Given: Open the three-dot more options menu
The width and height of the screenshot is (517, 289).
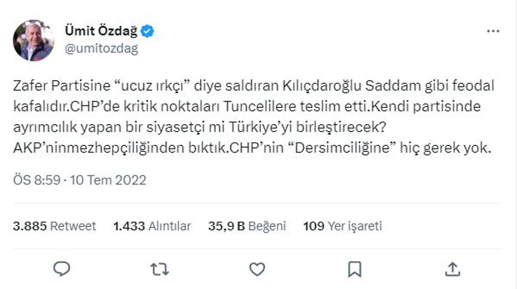Looking at the screenshot, I should (493, 31).
